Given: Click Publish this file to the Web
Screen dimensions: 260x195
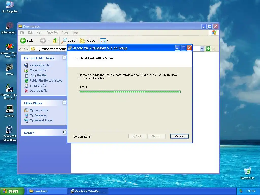Looking at the screenshot, I should coord(46,80).
